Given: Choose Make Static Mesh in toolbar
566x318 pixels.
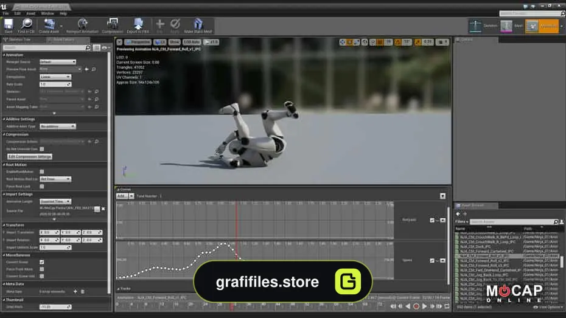Looking at the screenshot, I should pos(198,26).
